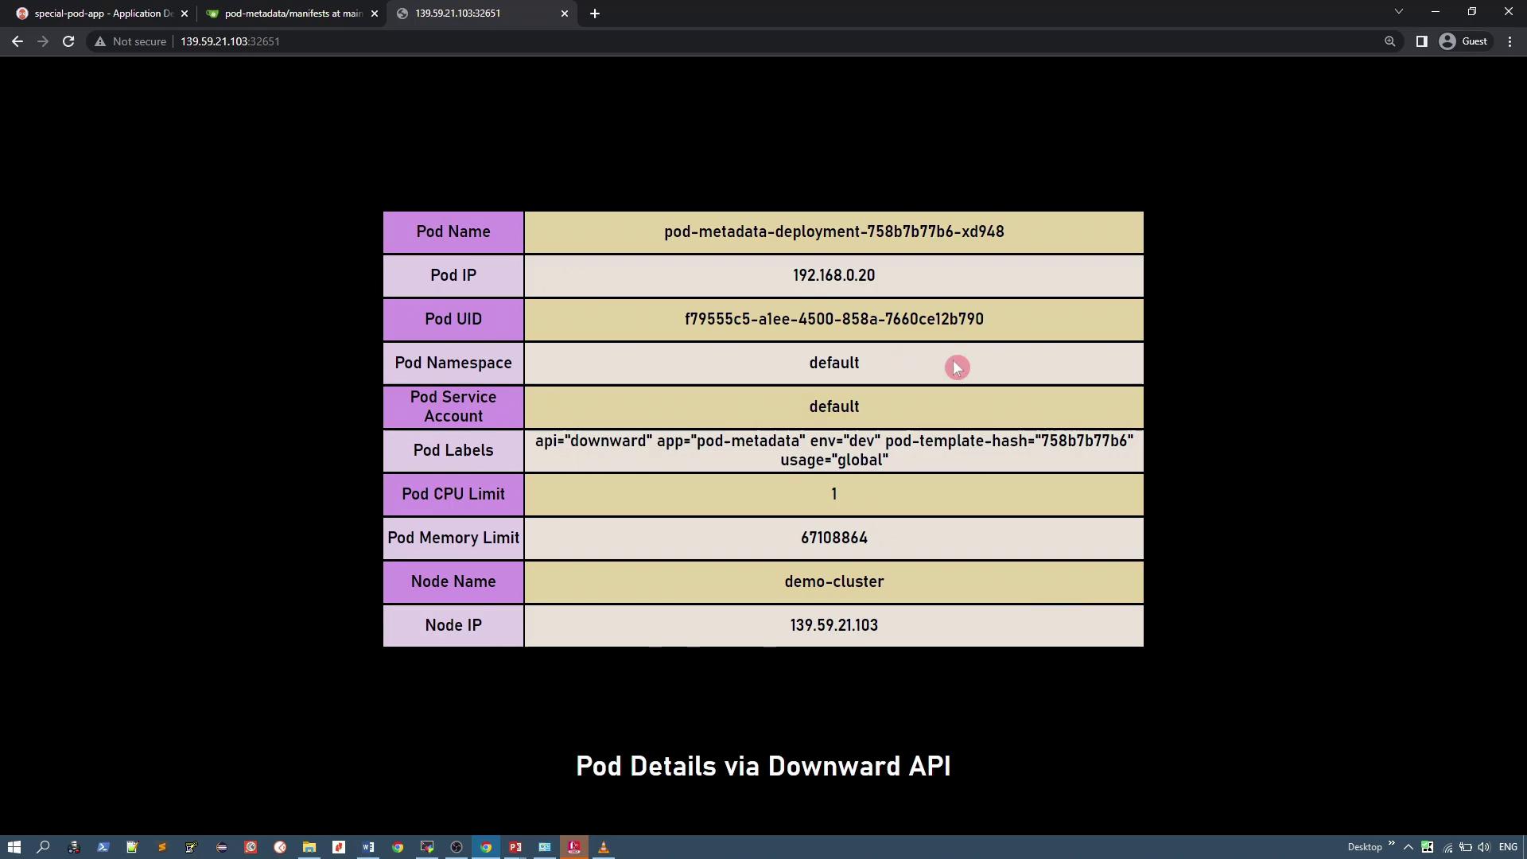Expand hidden system tray icons
This screenshot has width=1527, height=859.
1408,847
